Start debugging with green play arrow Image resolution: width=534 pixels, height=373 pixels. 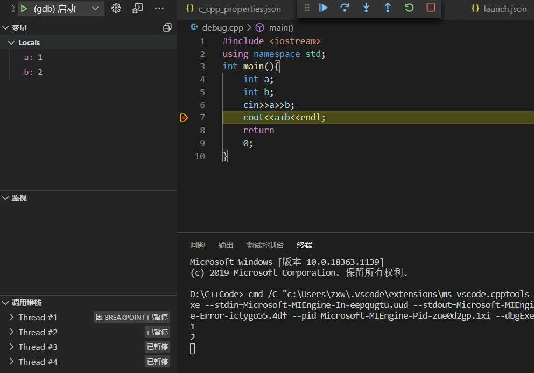pyautogui.click(x=24, y=9)
